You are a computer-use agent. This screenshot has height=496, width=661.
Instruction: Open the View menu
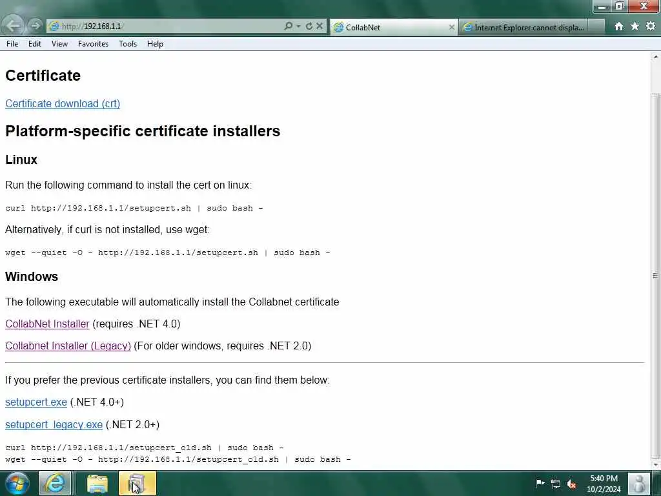click(x=59, y=44)
